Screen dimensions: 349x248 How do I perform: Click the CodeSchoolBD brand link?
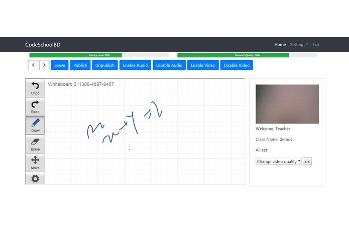(43, 45)
